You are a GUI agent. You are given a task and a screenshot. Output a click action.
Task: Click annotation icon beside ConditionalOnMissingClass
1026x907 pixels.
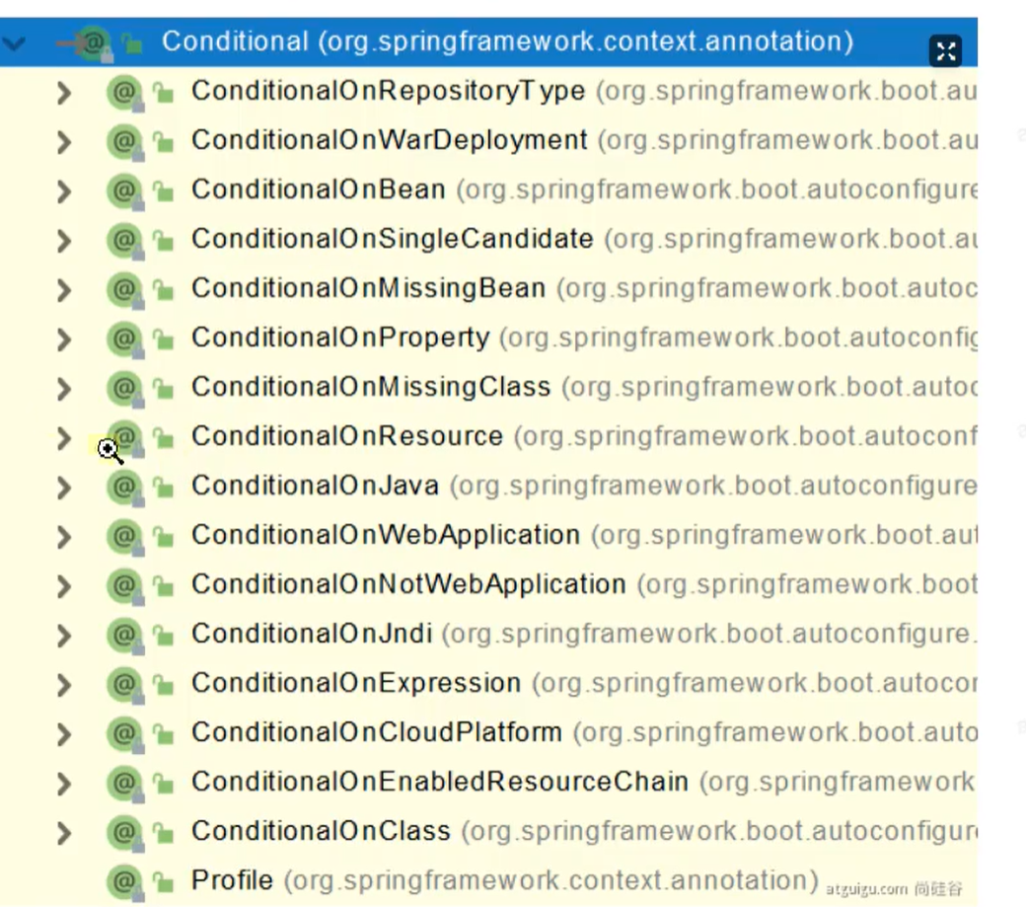[125, 389]
